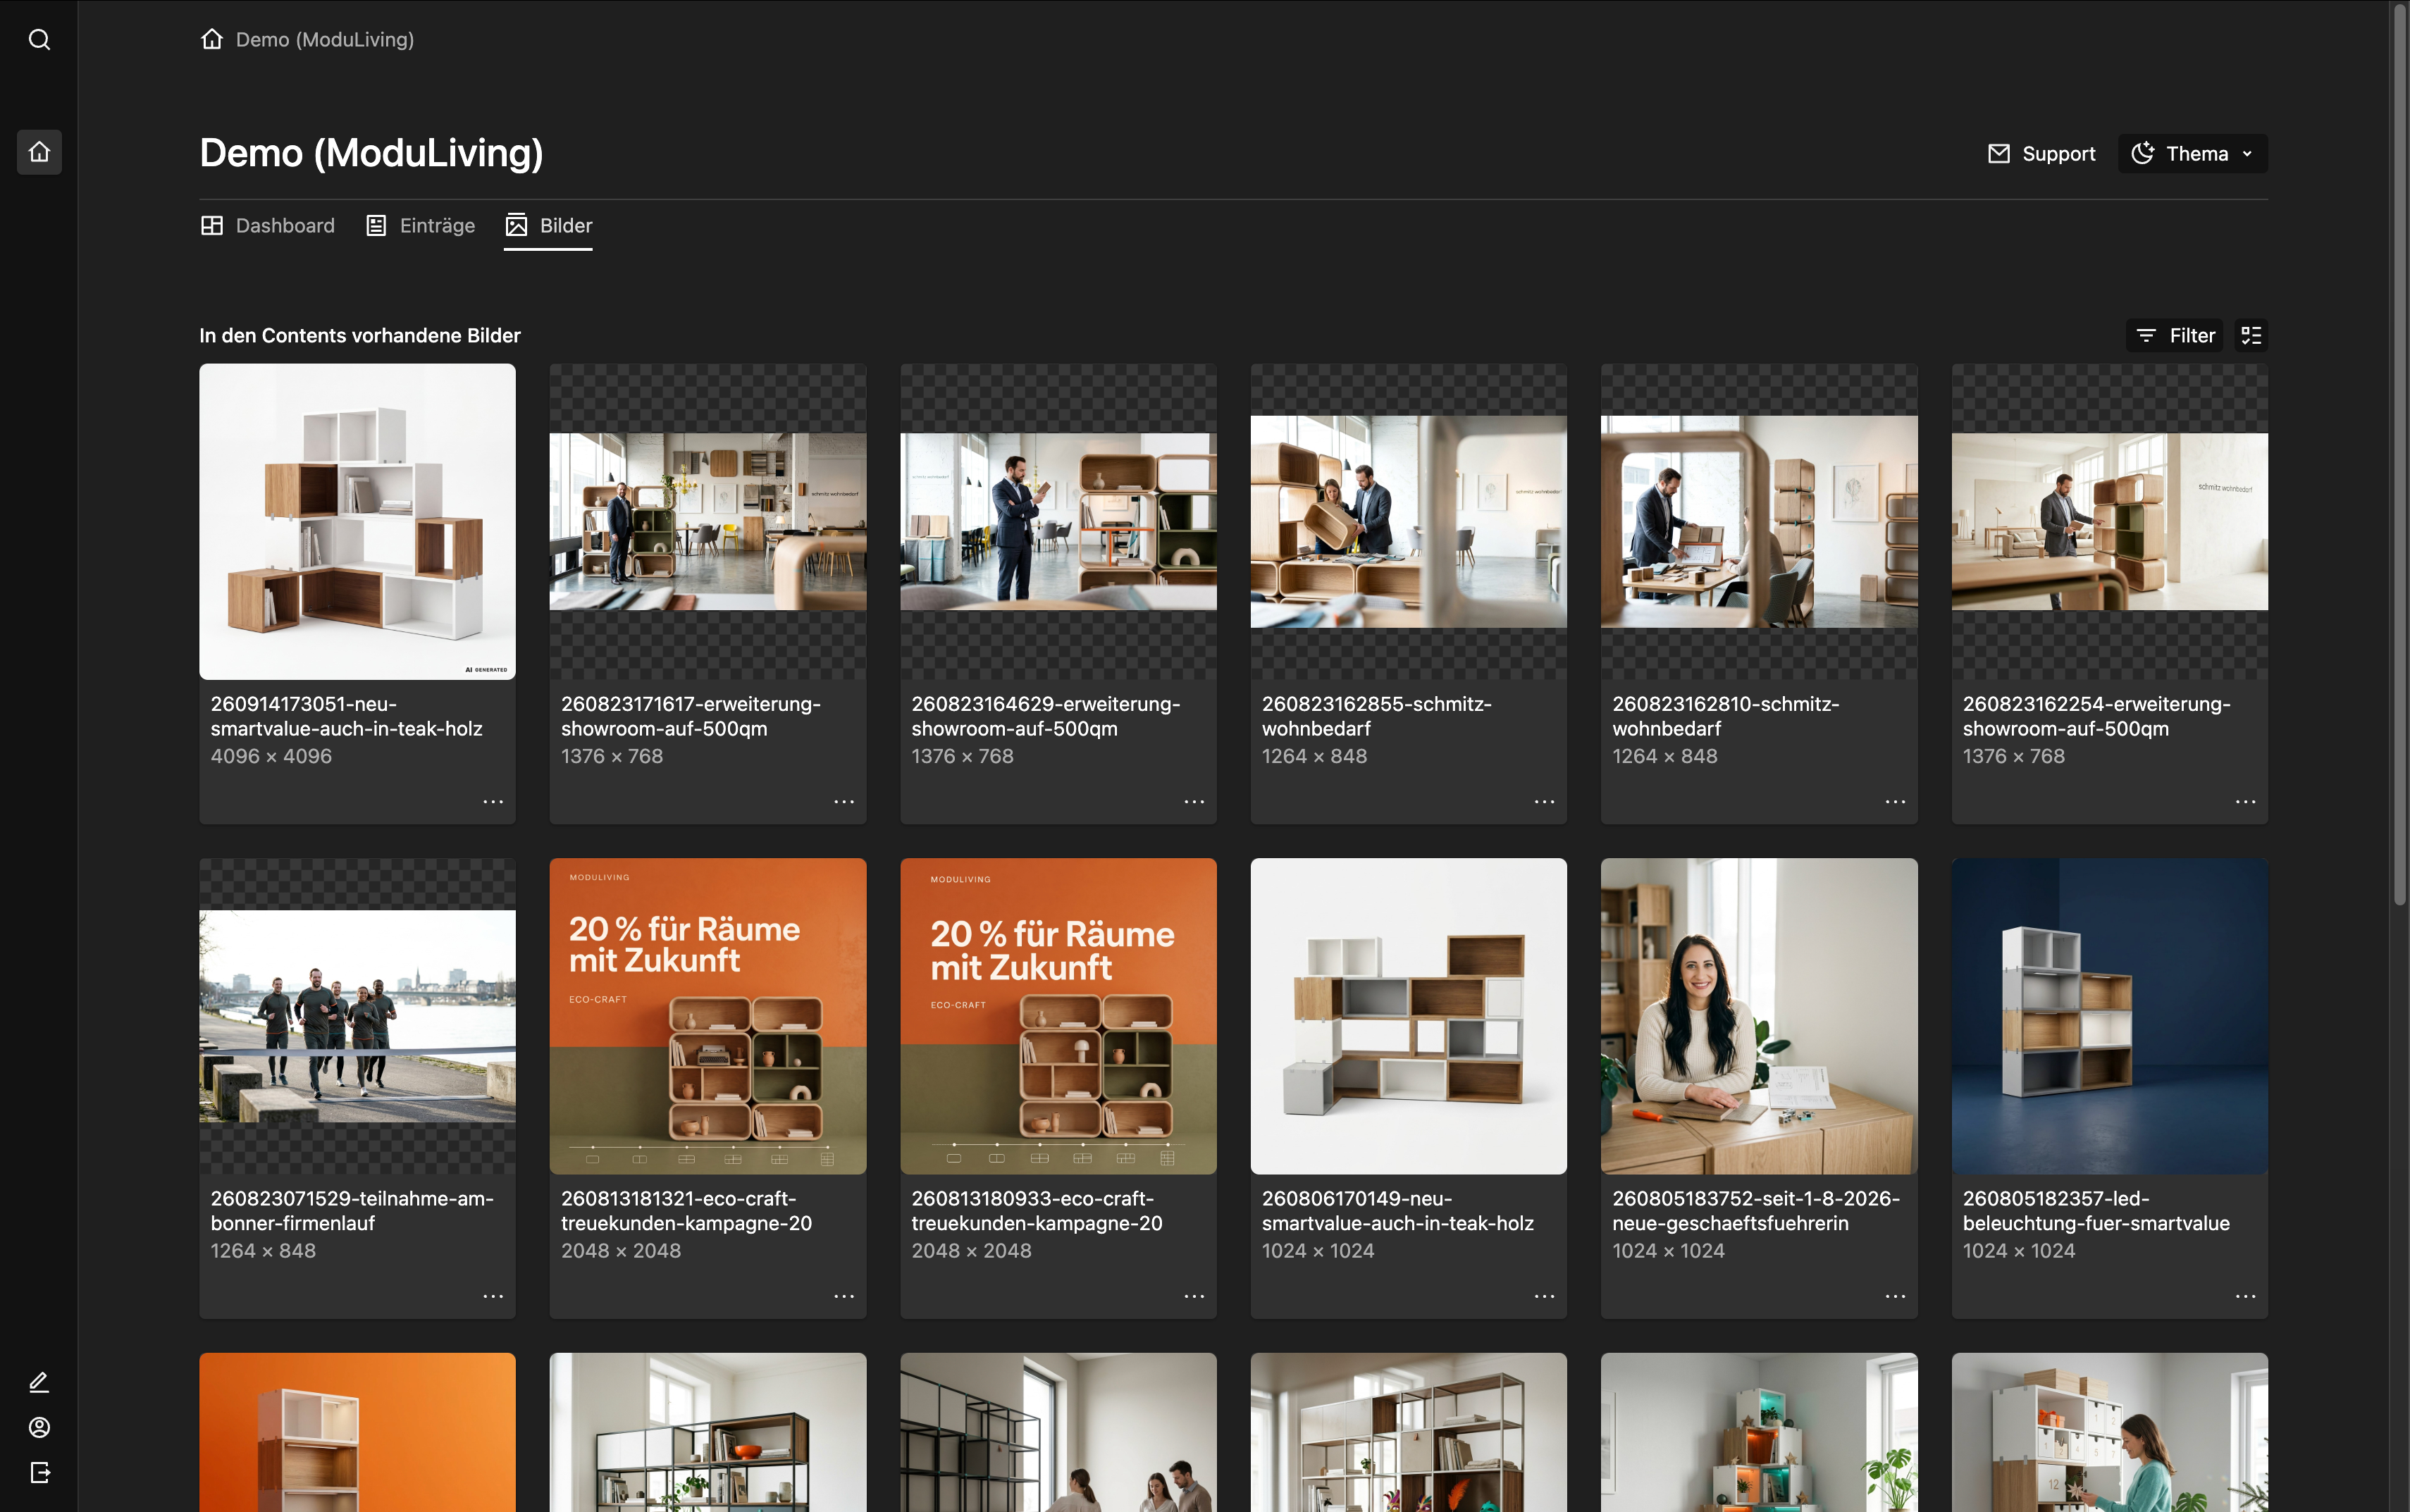2410x1512 pixels.
Task: Click the logout icon in the sidebar
Action: pyautogui.click(x=39, y=1472)
